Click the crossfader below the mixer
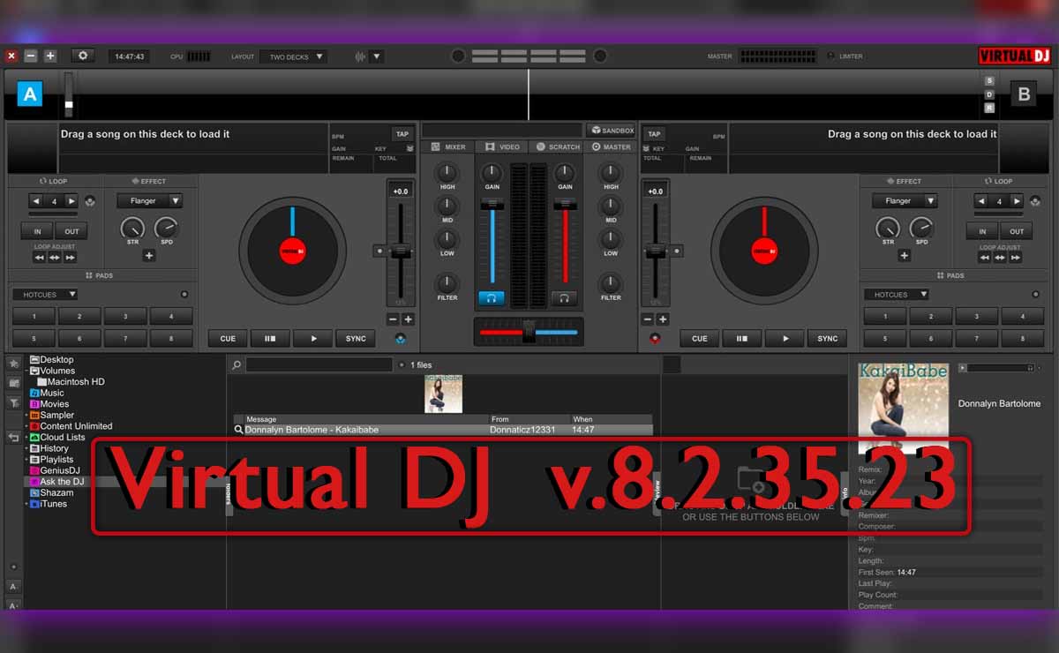The image size is (1059, 653). [529, 330]
